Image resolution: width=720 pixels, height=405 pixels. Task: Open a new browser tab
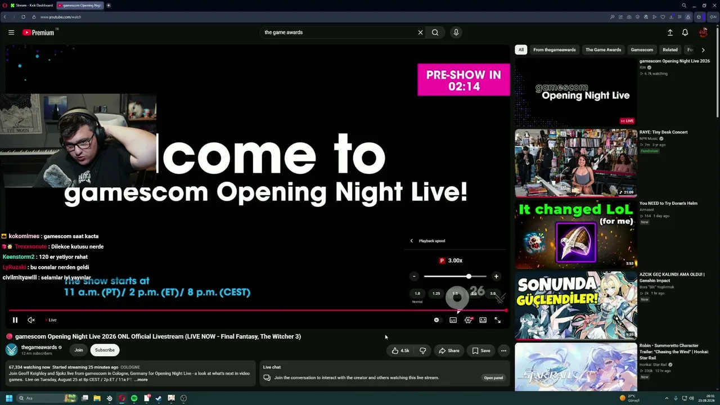tap(109, 5)
